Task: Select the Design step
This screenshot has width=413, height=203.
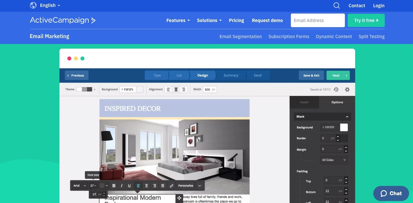Action: [202, 75]
